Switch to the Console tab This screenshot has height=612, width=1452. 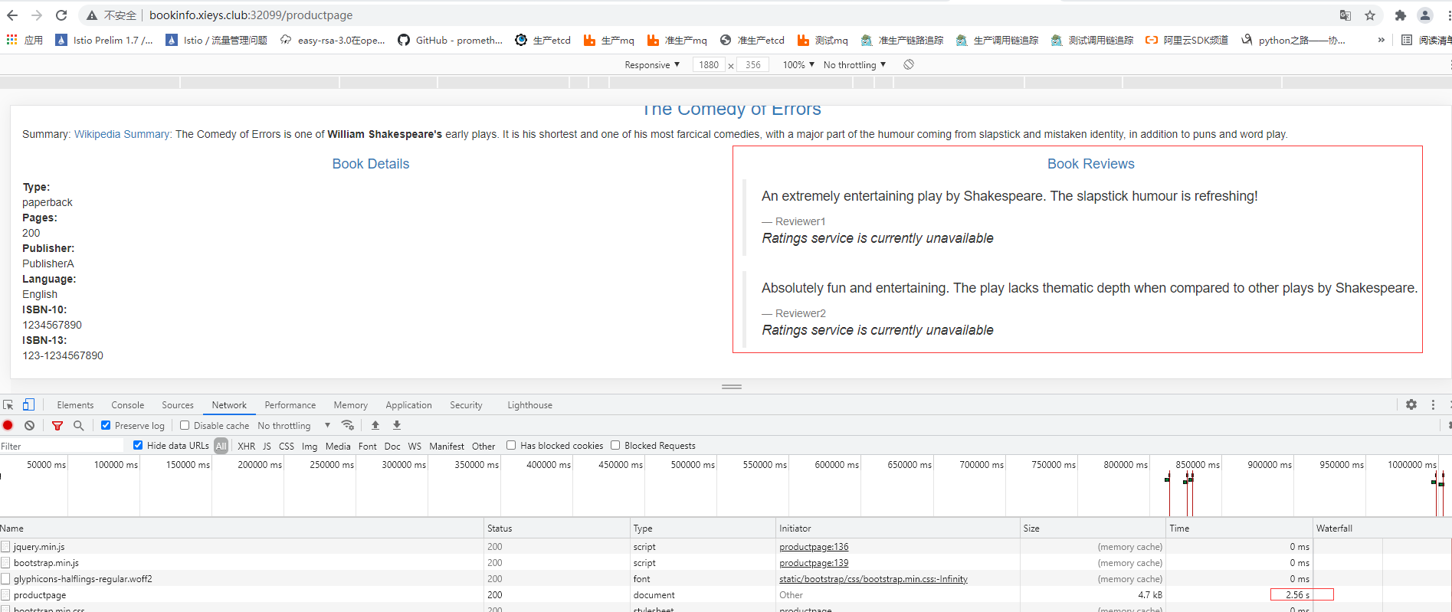[x=127, y=405]
